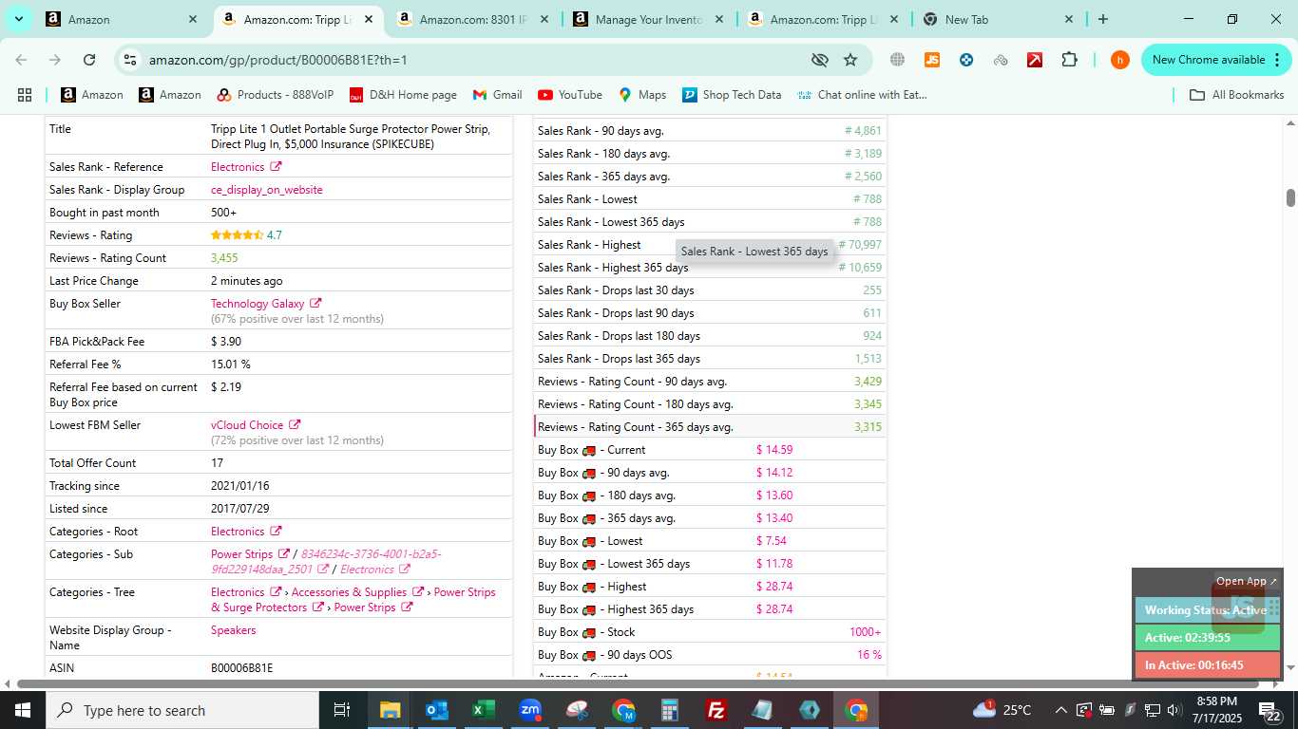Open ce_display_on_website link
Screen dimensions: 1298x729
(x=267, y=190)
